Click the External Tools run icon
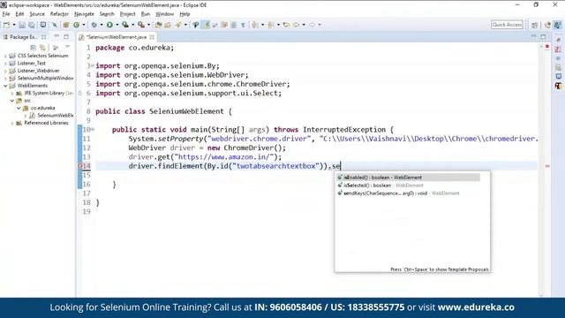 click(x=141, y=25)
